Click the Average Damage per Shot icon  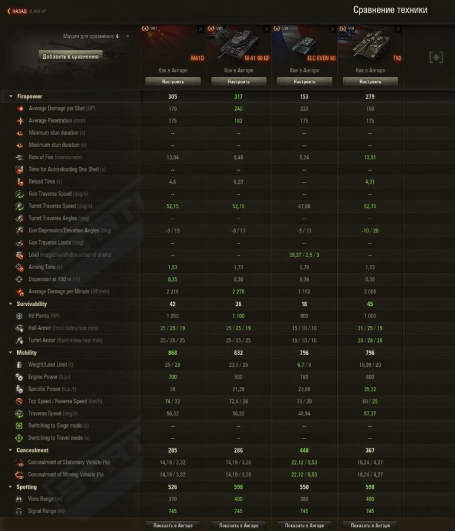[x=20, y=108]
